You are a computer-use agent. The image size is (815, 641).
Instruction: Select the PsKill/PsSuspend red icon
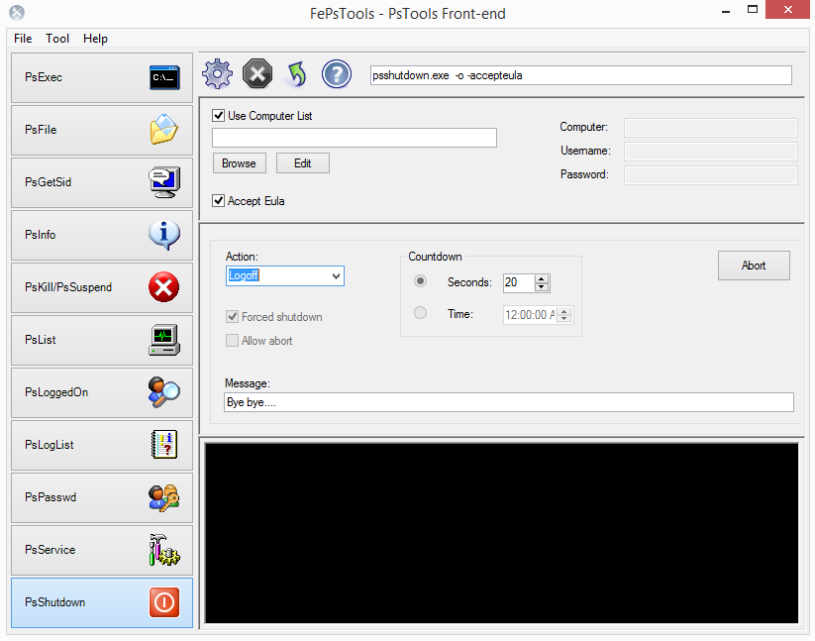(164, 287)
